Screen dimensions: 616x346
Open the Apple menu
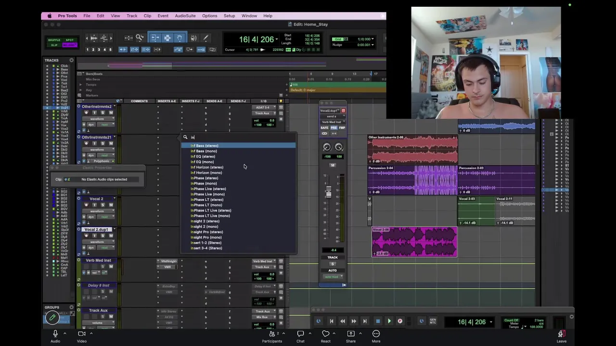tap(50, 15)
